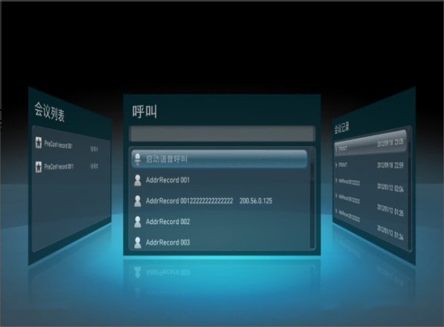
Task: Click the contact icon beside AddrRecord 001
Action: (x=138, y=180)
